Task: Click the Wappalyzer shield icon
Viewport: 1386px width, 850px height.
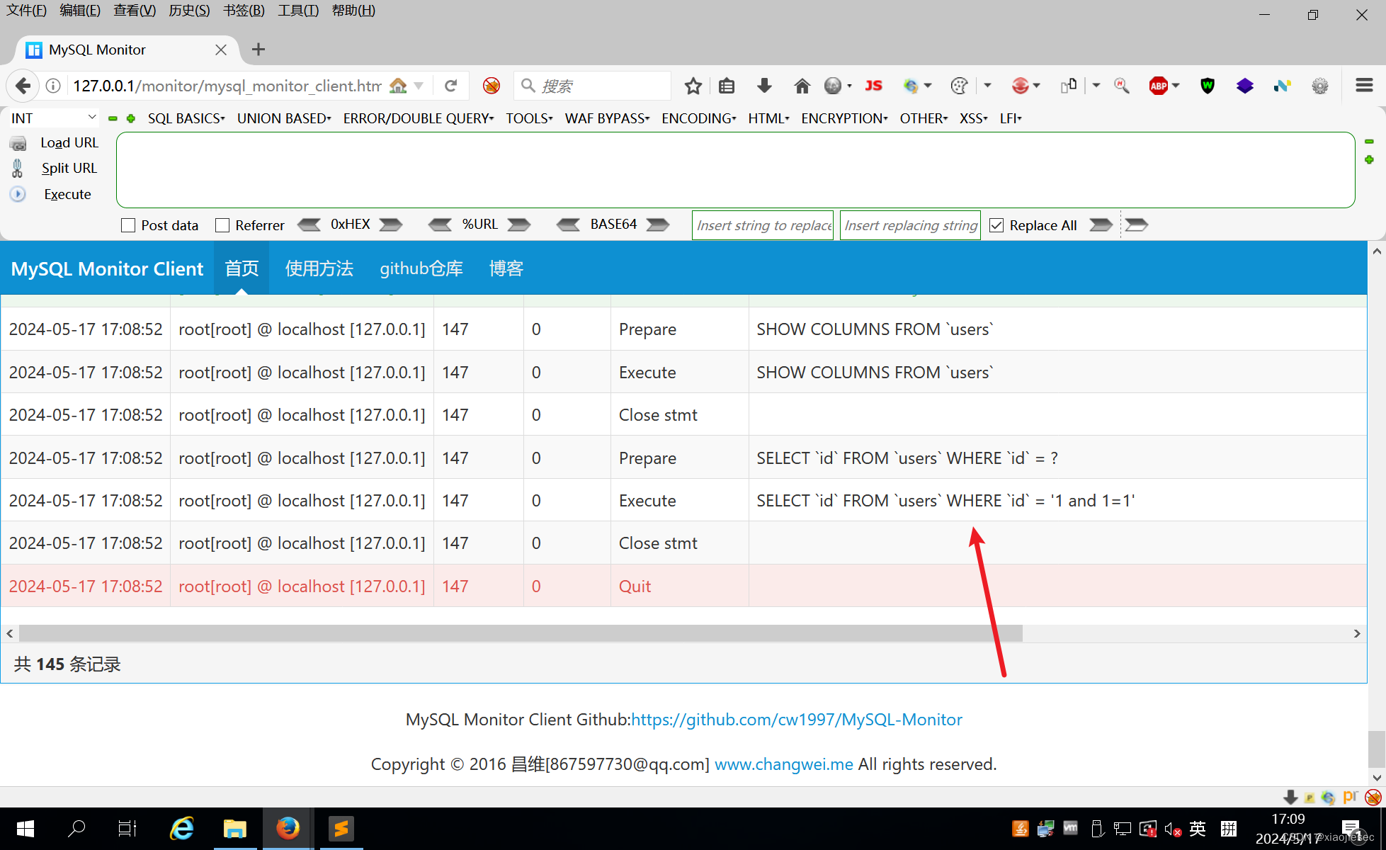Action: click(1207, 85)
